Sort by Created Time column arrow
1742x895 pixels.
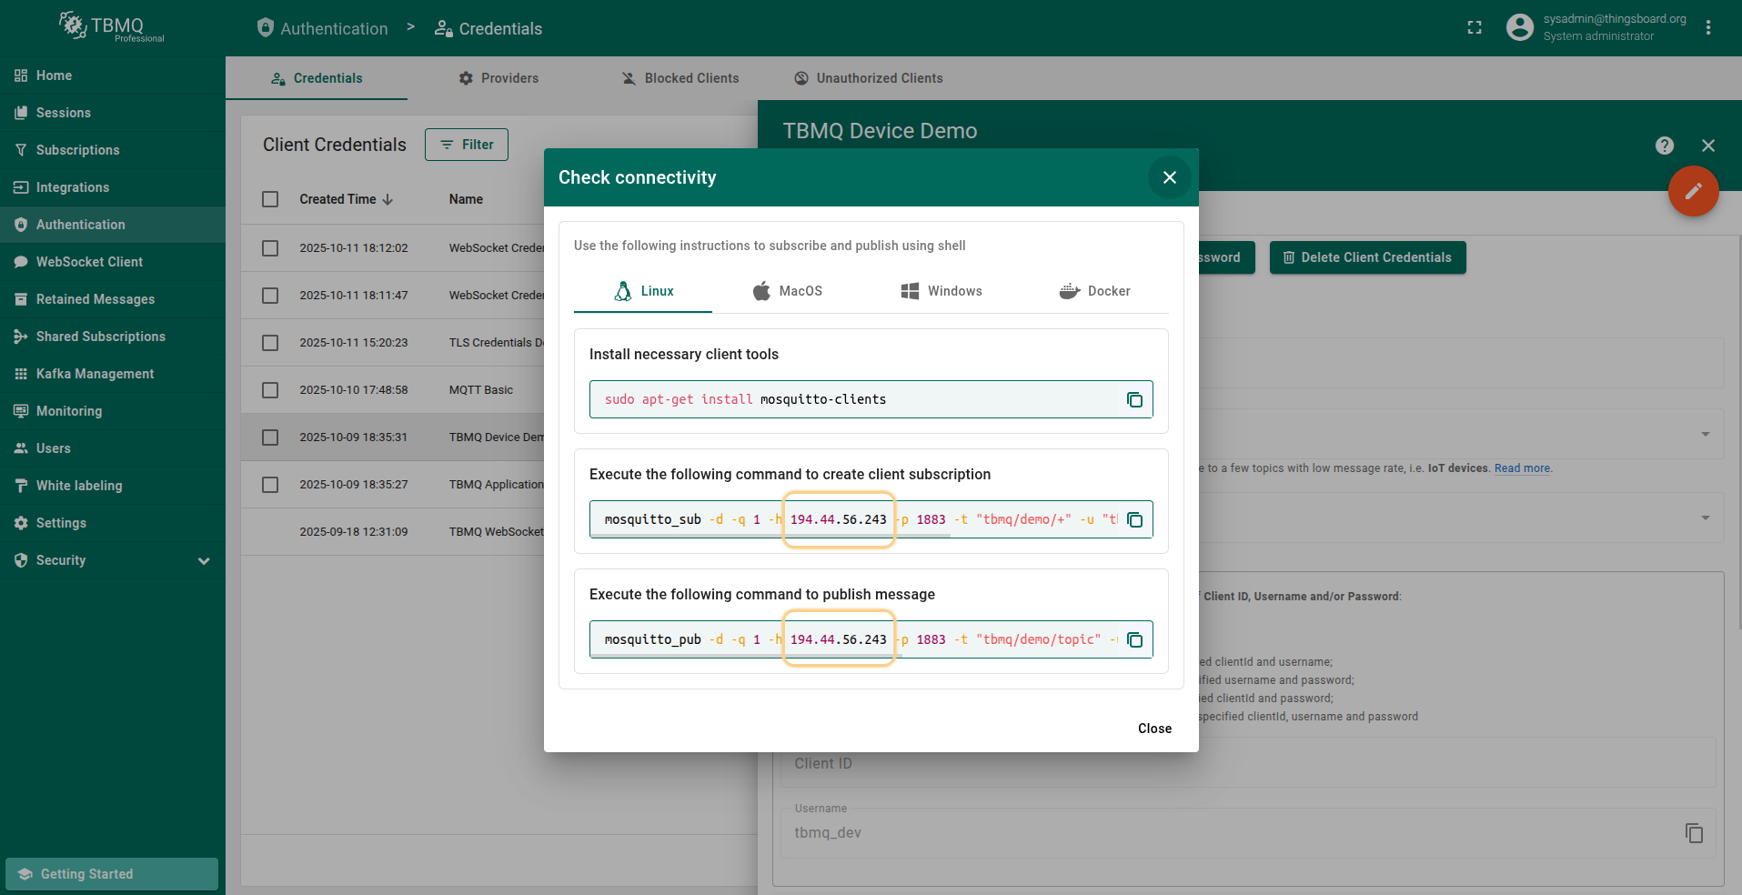point(388,200)
